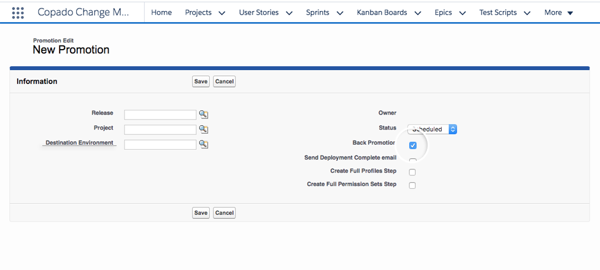Open the Epics tab
Viewport: 600px width, 270px height.
pyautogui.click(x=443, y=13)
